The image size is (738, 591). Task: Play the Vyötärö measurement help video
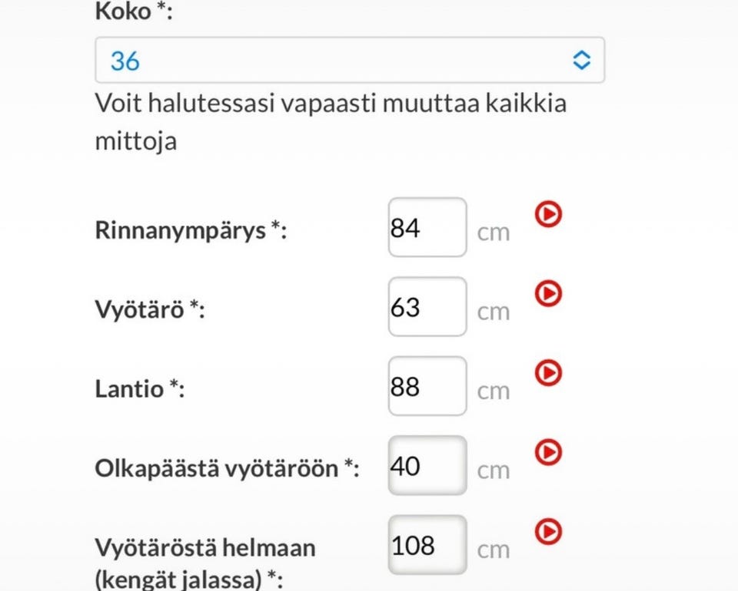547,294
